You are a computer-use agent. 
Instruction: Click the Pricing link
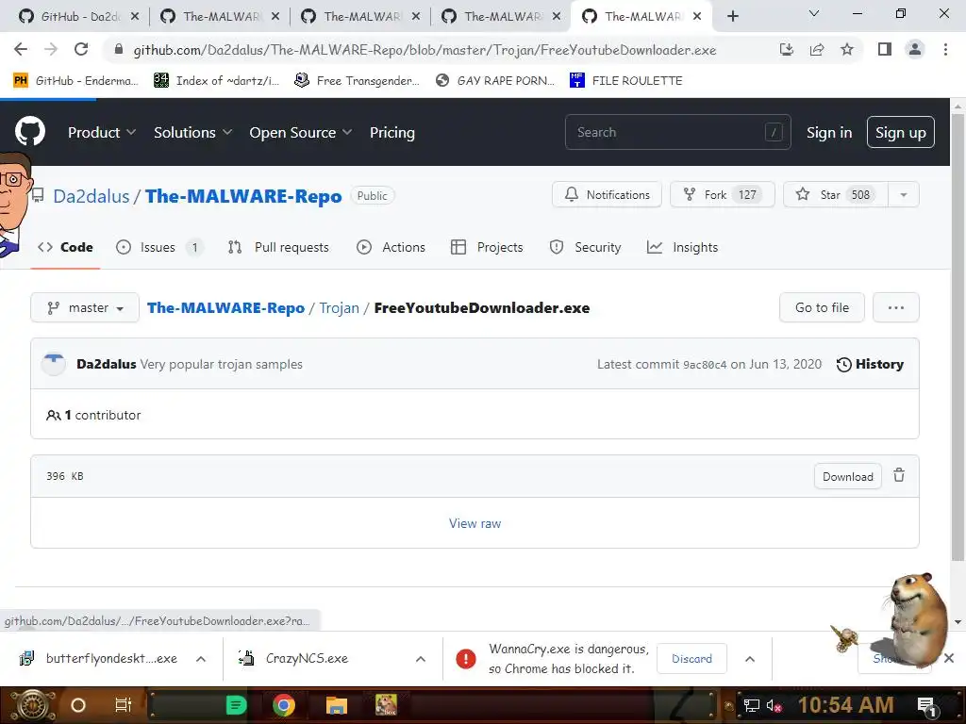click(391, 132)
